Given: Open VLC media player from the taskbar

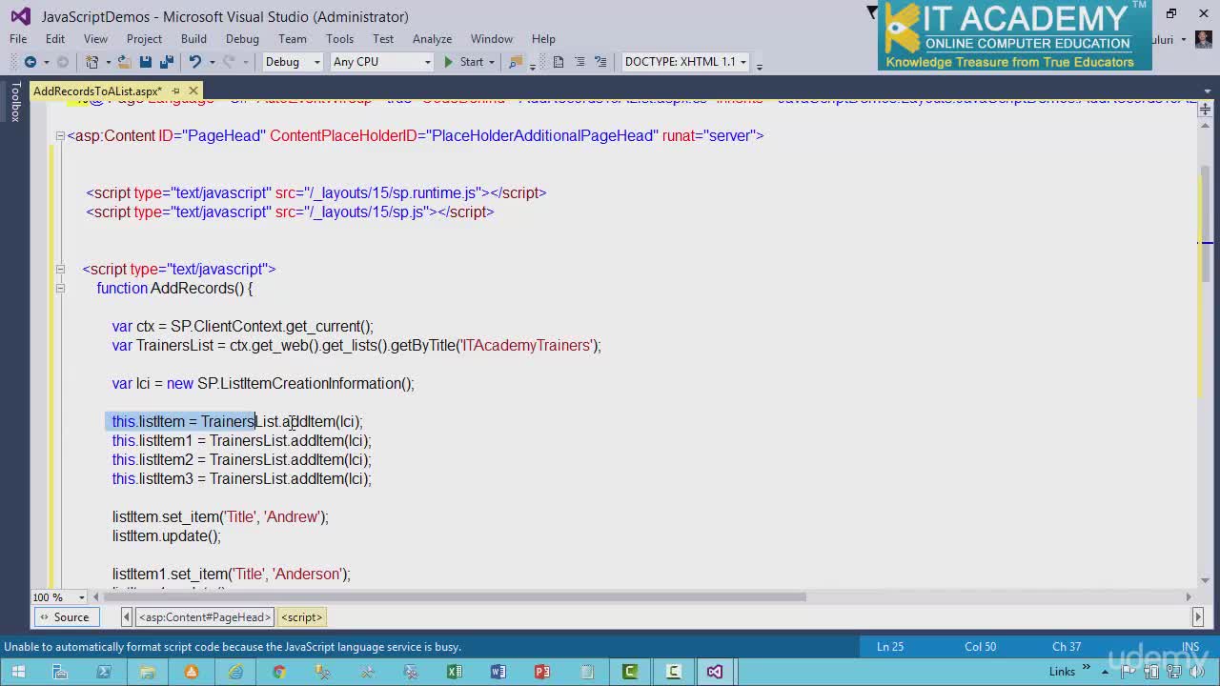Looking at the screenshot, I should pyautogui.click(x=192, y=672).
